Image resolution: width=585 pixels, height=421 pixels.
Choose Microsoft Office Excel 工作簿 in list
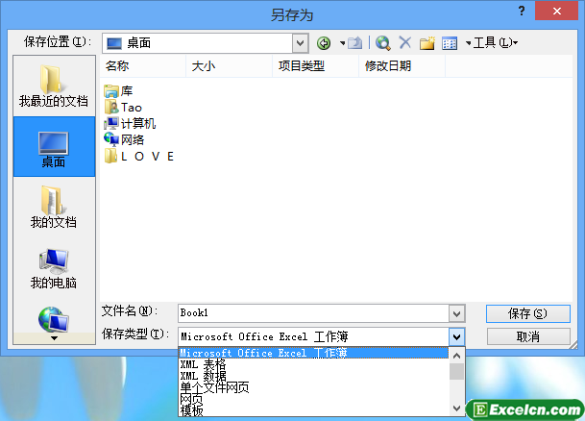pyautogui.click(x=313, y=353)
